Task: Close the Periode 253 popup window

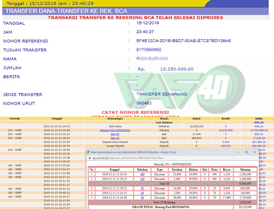Action: pyautogui.click(x=255, y=152)
